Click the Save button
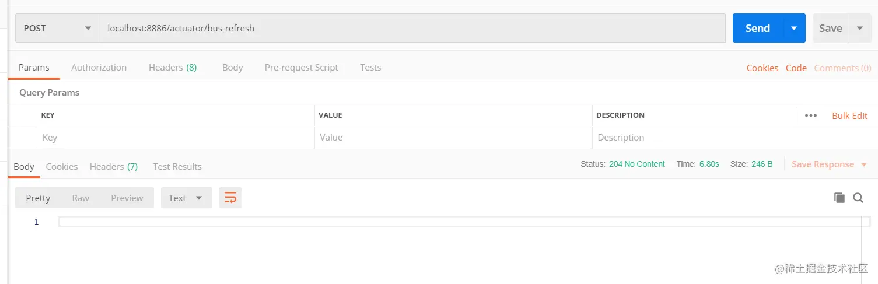The width and height of the screenshot is (878, 284). click(831, 28)
